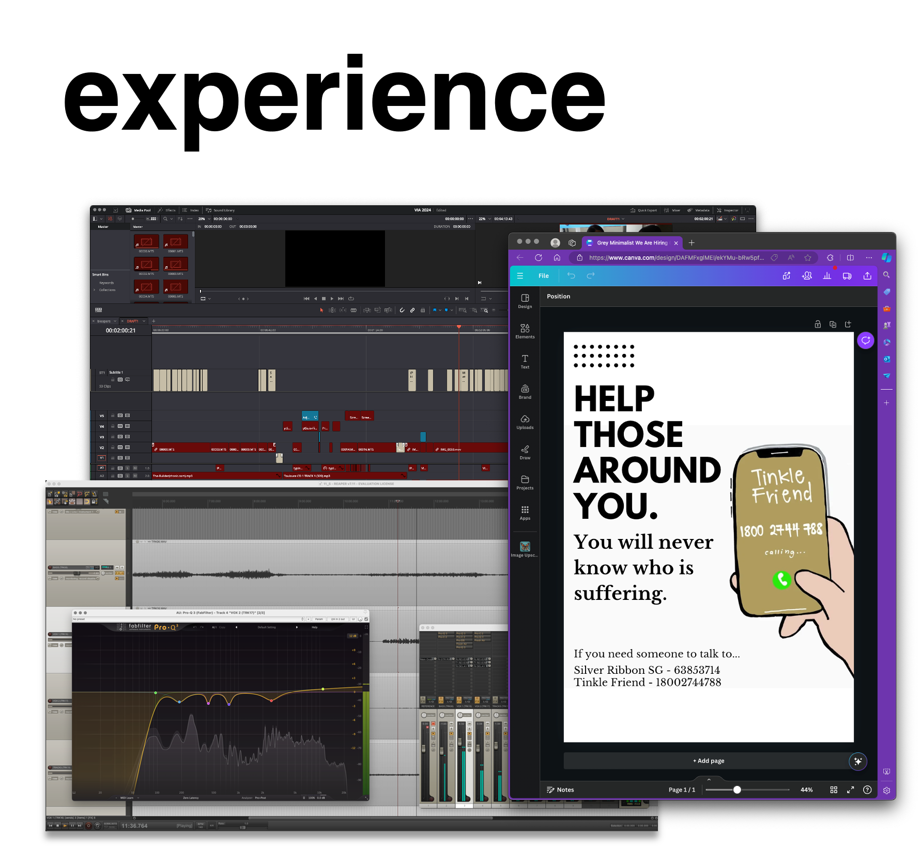Screen dimensions: 921x850
Task: Open the Elements panel in Canva sidebar
Action: [x=525, y=331]
